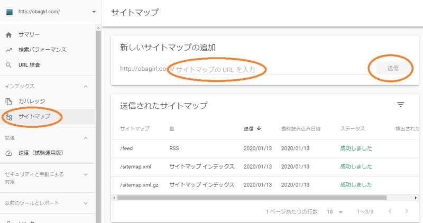423x223 pixels.
Task: Collapse the 拡張 section
Action: 86,138
